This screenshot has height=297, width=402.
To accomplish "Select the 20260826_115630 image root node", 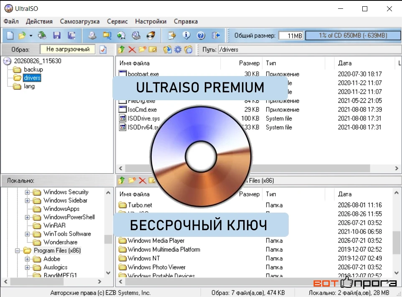I will click(x=38, y=61).
